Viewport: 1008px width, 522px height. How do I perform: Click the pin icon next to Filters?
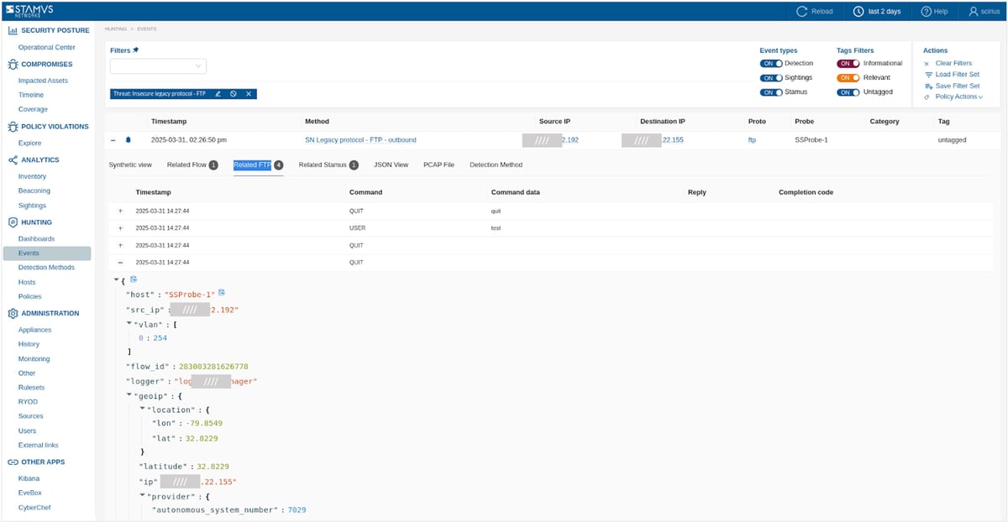(x=136, y=50)
